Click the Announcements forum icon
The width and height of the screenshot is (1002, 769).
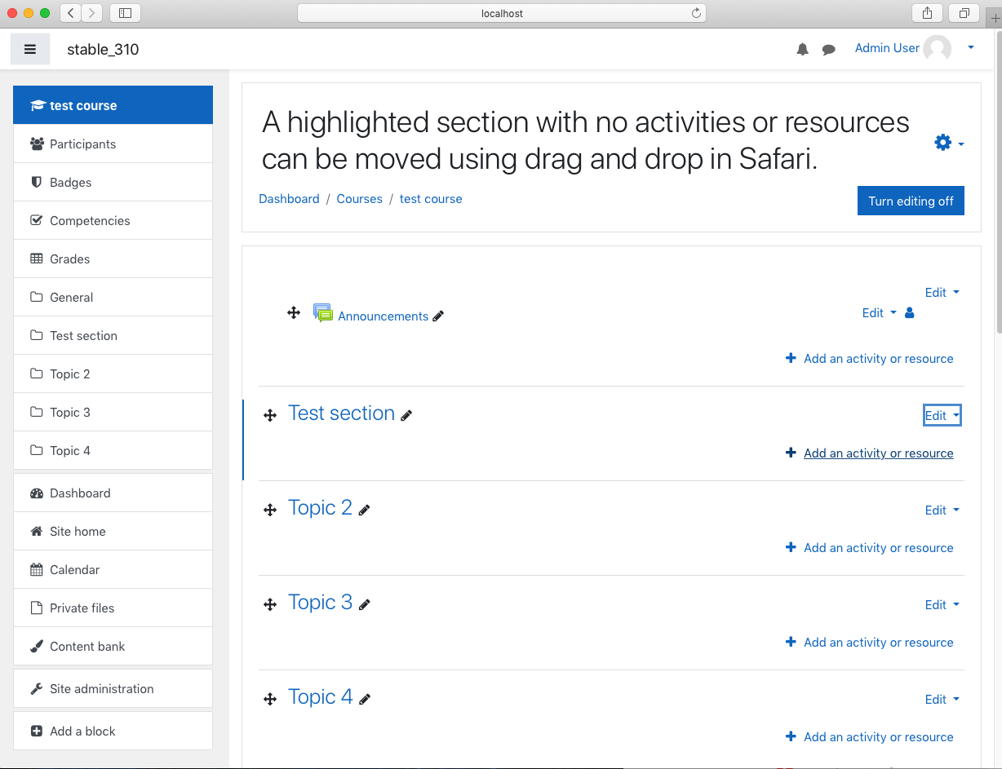click(x=323, y=313)
